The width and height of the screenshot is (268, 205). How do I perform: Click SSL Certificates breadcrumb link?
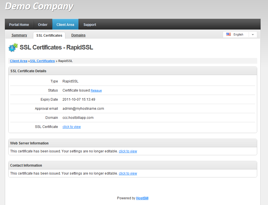coord(42,61)
